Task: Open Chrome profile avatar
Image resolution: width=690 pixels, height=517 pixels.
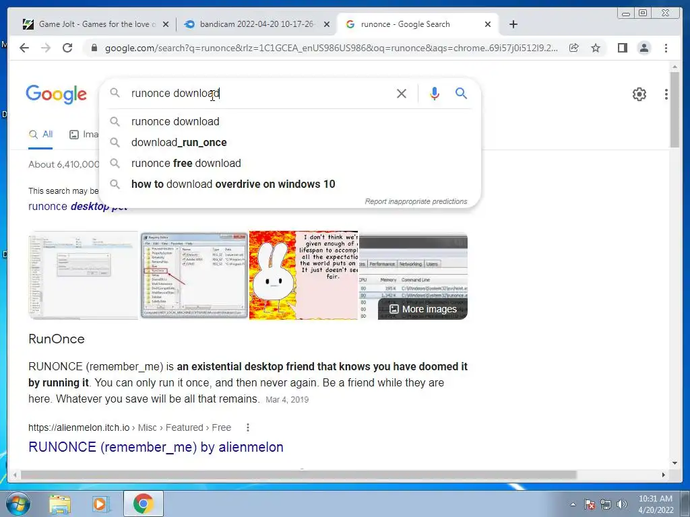Action: tap(644, 48)
